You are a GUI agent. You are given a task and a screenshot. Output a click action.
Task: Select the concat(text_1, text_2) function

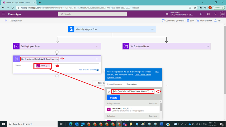pyautogui.click(x=133, y=109)
